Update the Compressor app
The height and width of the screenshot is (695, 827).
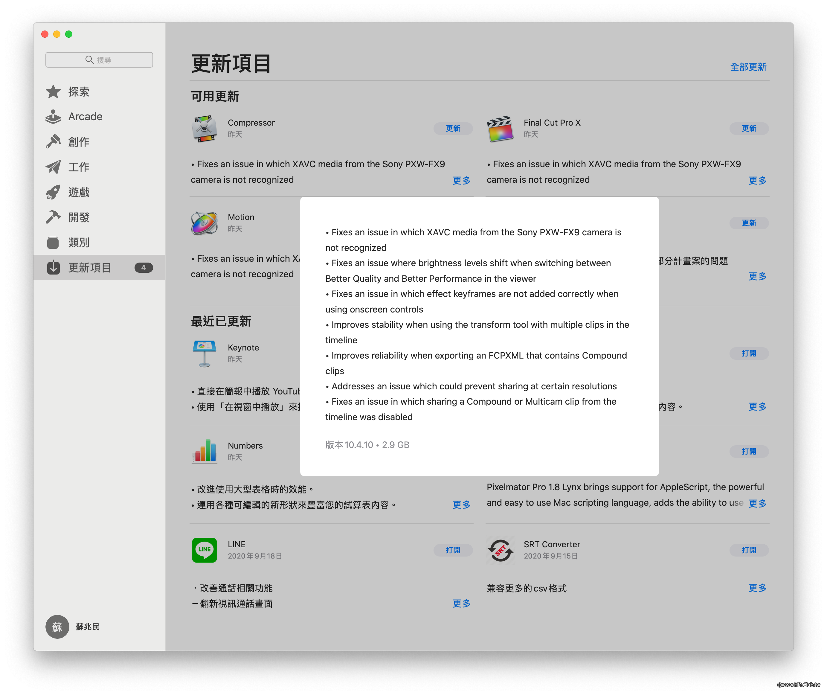(453, 128)
